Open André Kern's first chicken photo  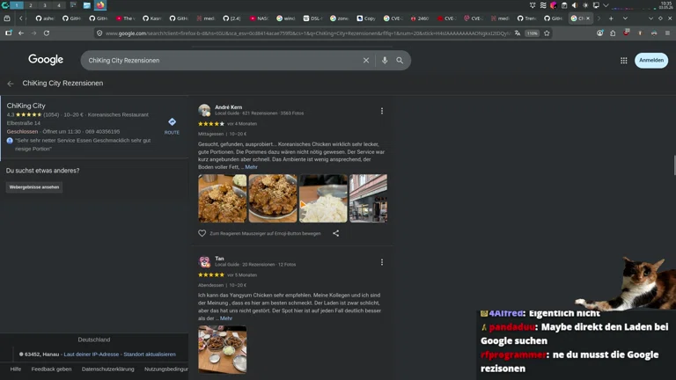click(x=223, y=198)
